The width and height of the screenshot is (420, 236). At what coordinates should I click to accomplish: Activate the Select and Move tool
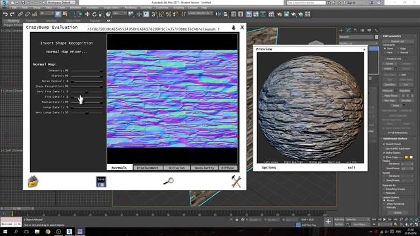click(x=87, y=14)
